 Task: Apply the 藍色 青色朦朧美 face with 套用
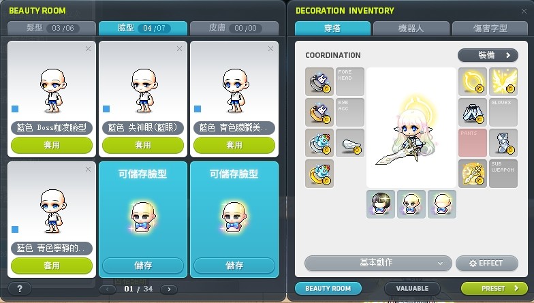(234, 146)
